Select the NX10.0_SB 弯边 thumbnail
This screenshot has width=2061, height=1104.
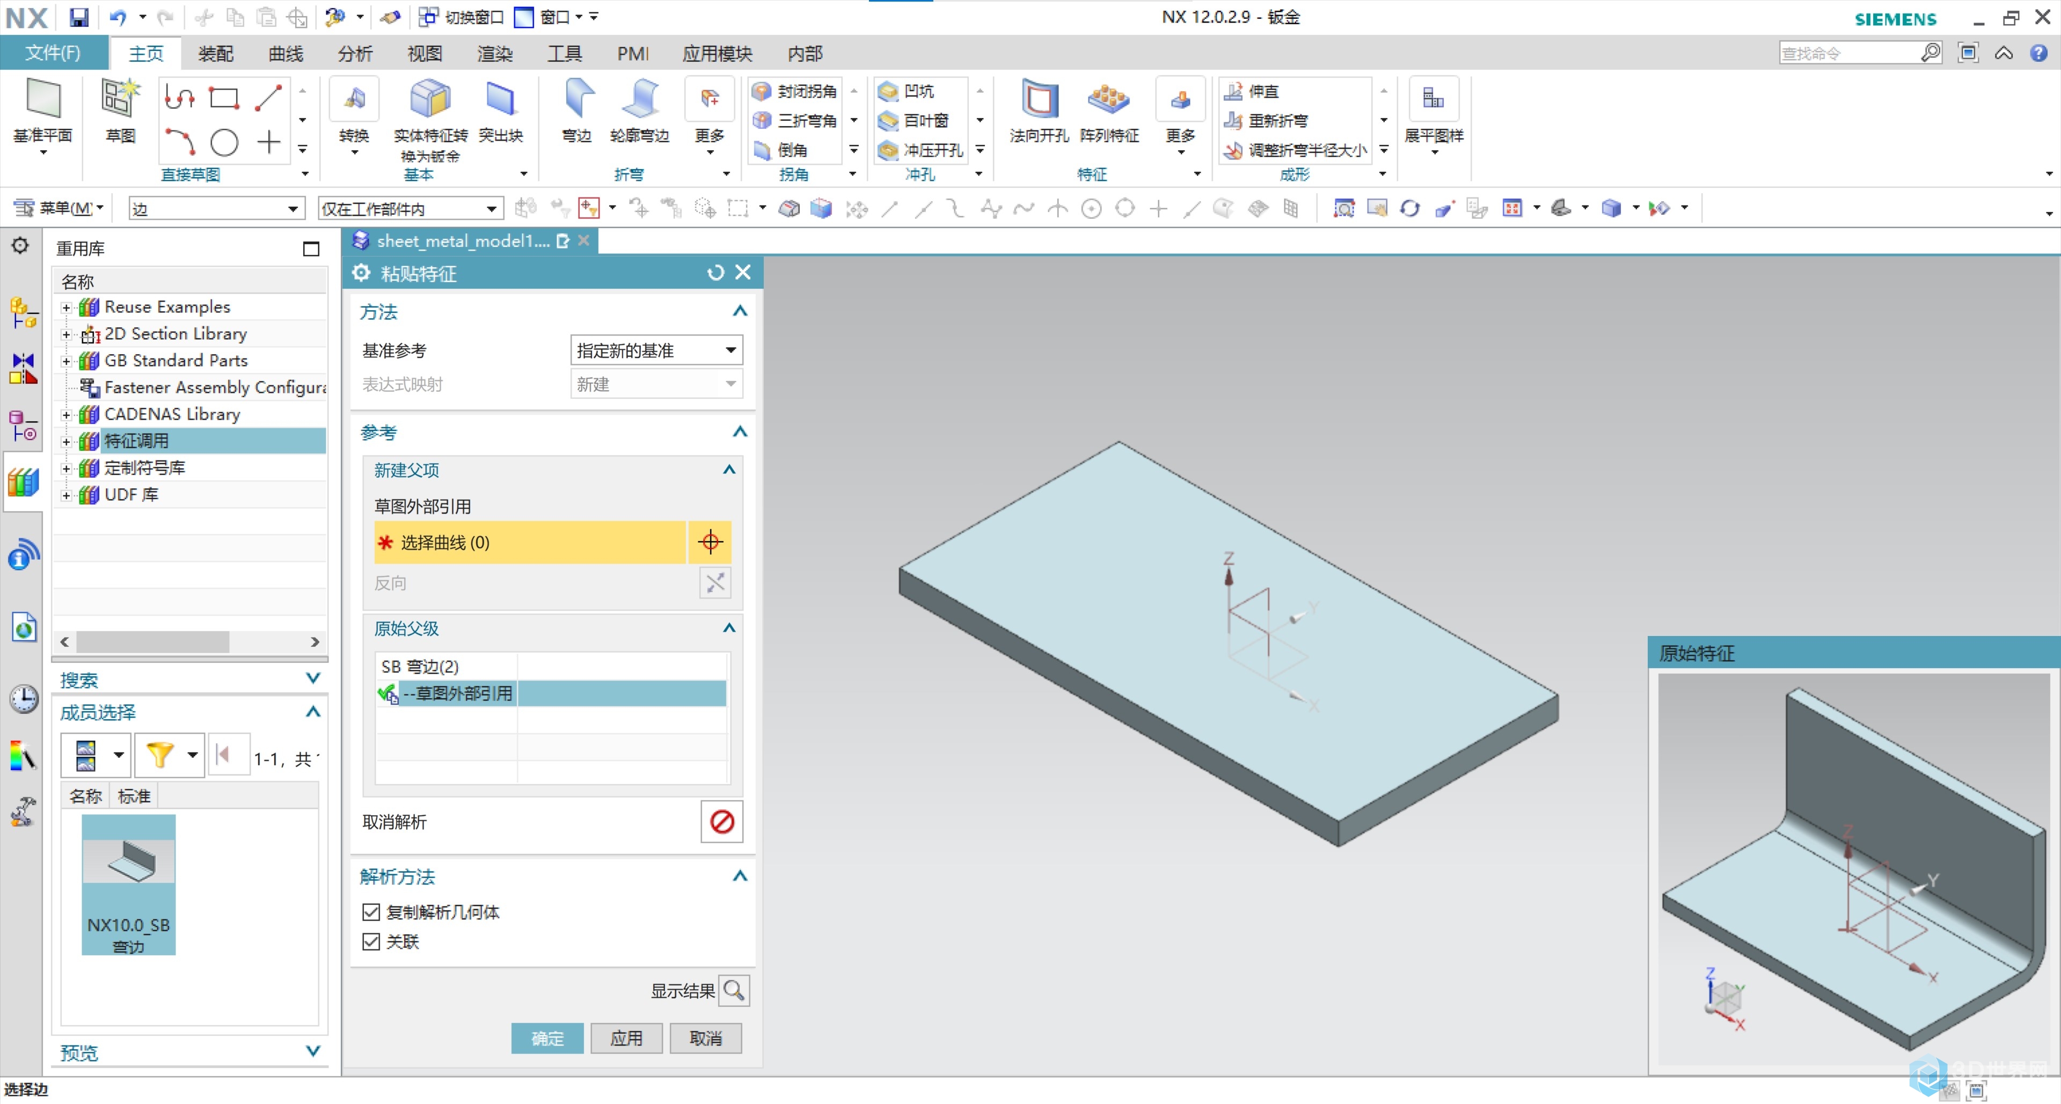(128, 884)
